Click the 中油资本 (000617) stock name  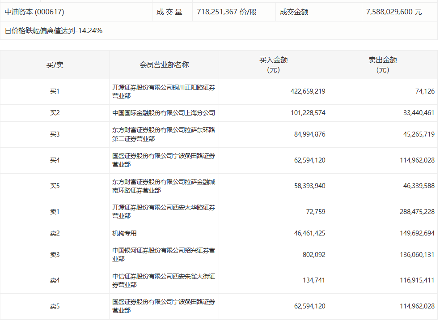click(34, 12)
